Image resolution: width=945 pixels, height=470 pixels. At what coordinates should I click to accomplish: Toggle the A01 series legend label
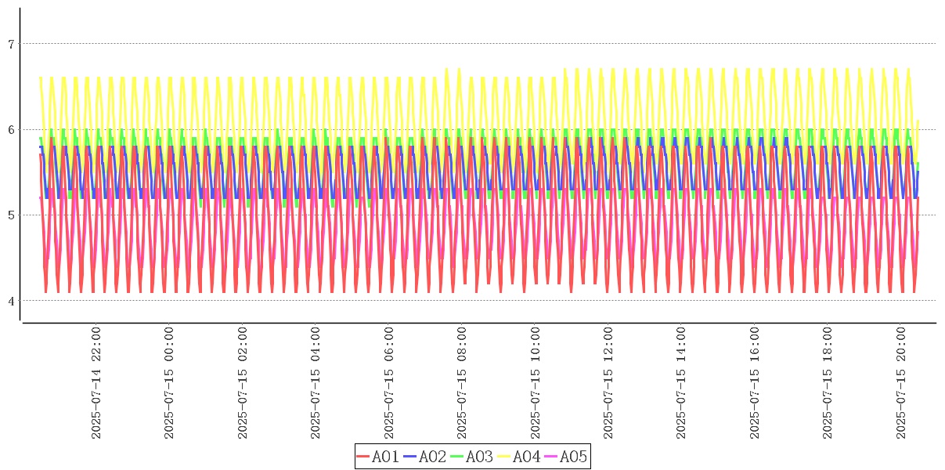pos(385,457)
